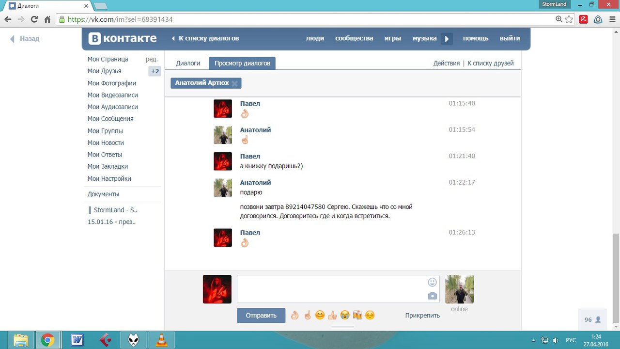Viewport: 620px width, 349px height.
Task: Open the emoji picker smiley in message box
Action: pyautogui.click(x=432, y=282)
